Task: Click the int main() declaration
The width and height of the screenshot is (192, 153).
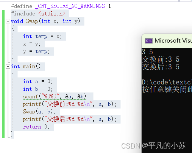Action: click(x=26, y=66)
